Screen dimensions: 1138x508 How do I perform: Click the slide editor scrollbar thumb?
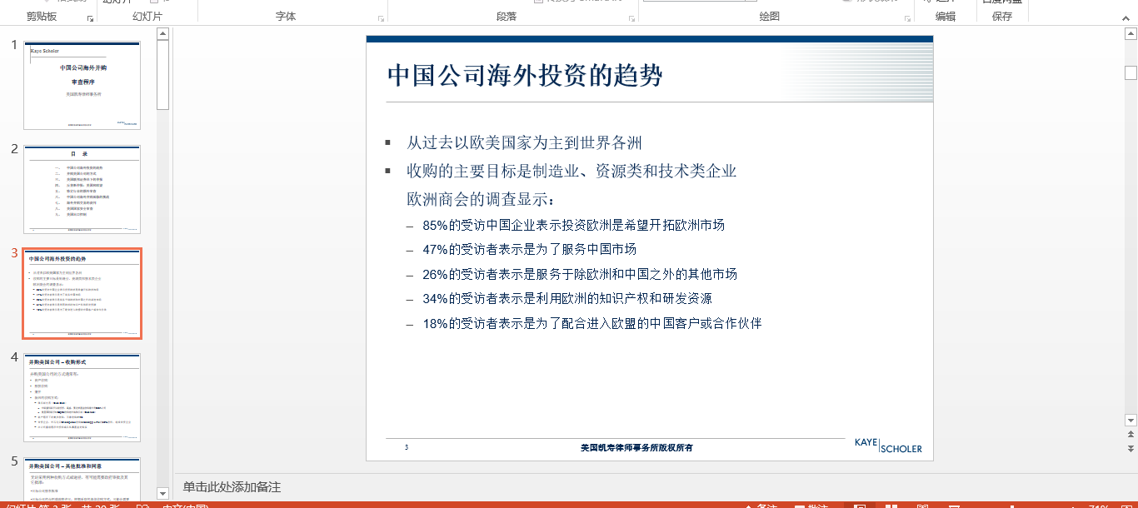click(1131, 72)
